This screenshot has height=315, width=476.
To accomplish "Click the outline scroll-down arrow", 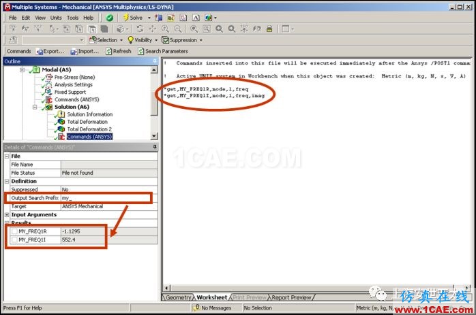I will [x=154, y=136].
